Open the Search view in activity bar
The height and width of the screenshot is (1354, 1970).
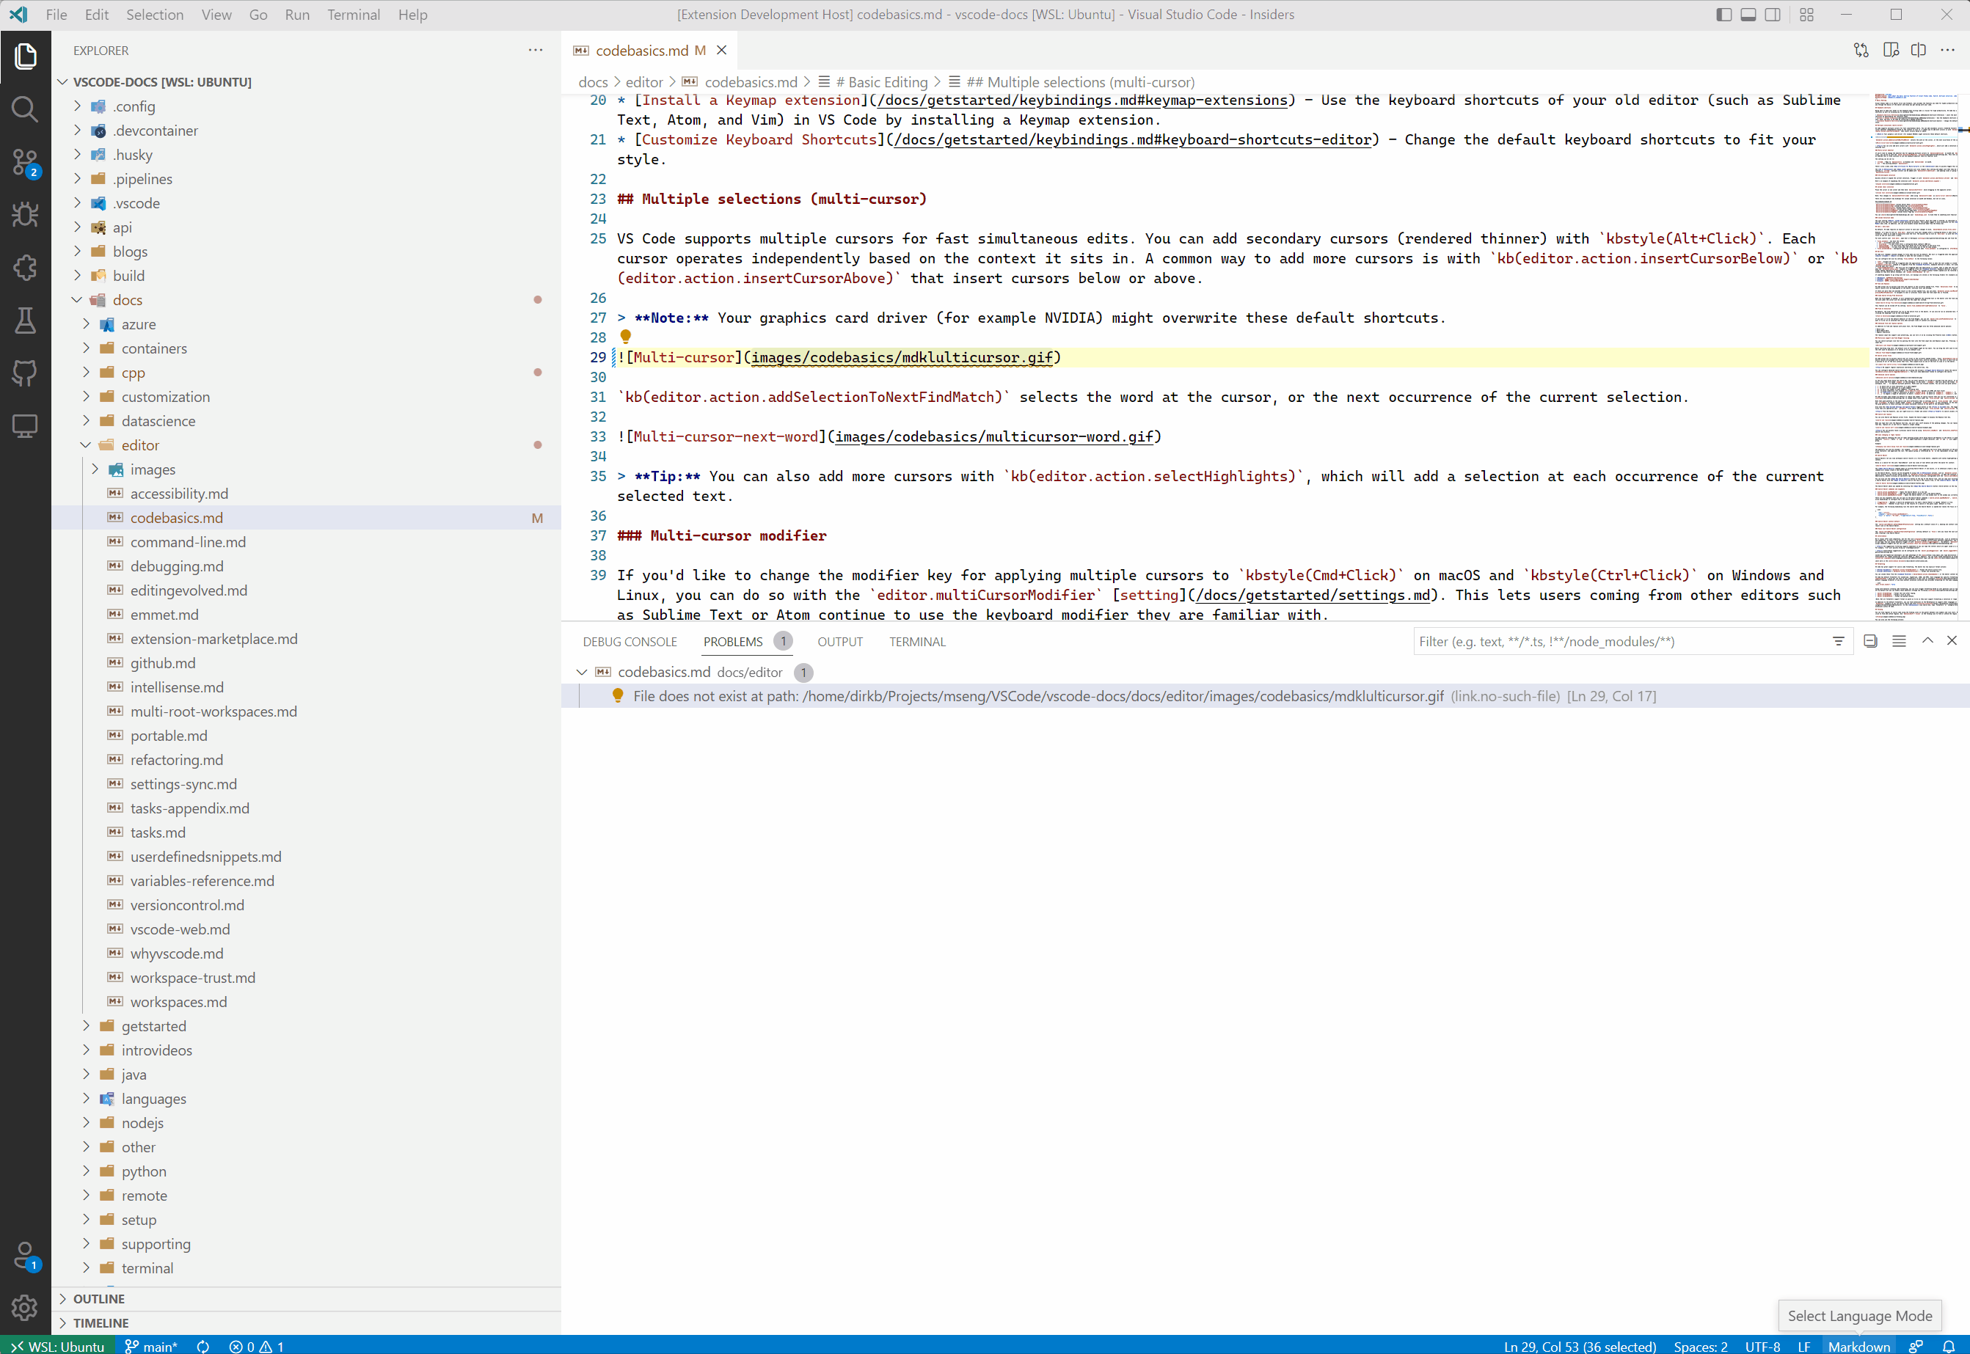tap(25, 109)
